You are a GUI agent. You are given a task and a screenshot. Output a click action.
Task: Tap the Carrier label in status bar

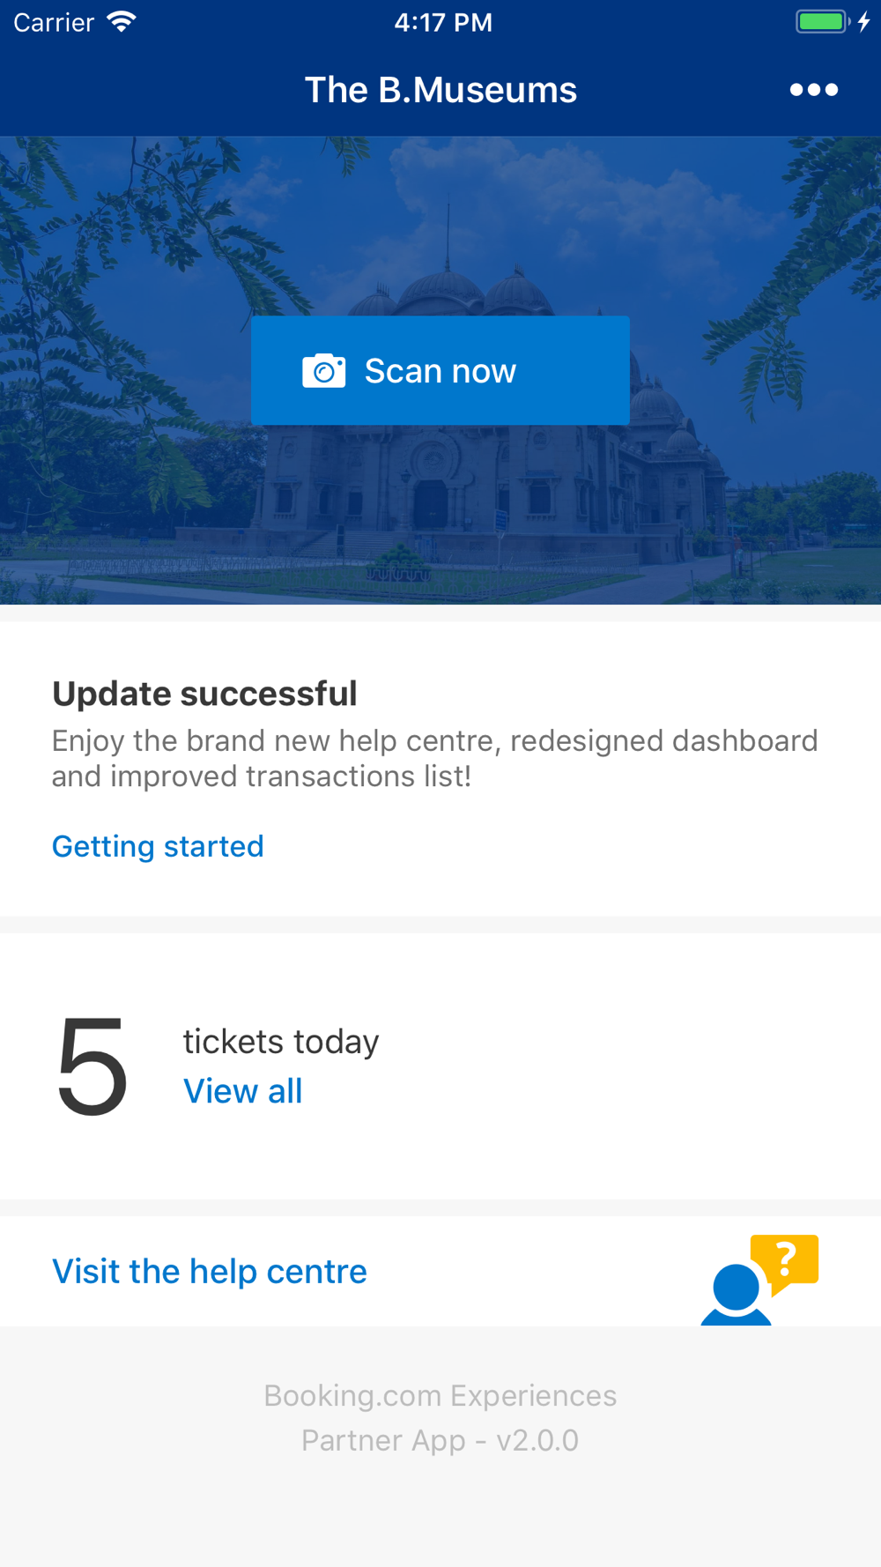click(54, 22)
